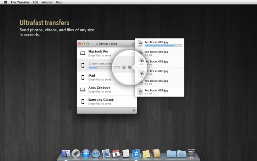Open Calendar from the Dock

(116, 153)
